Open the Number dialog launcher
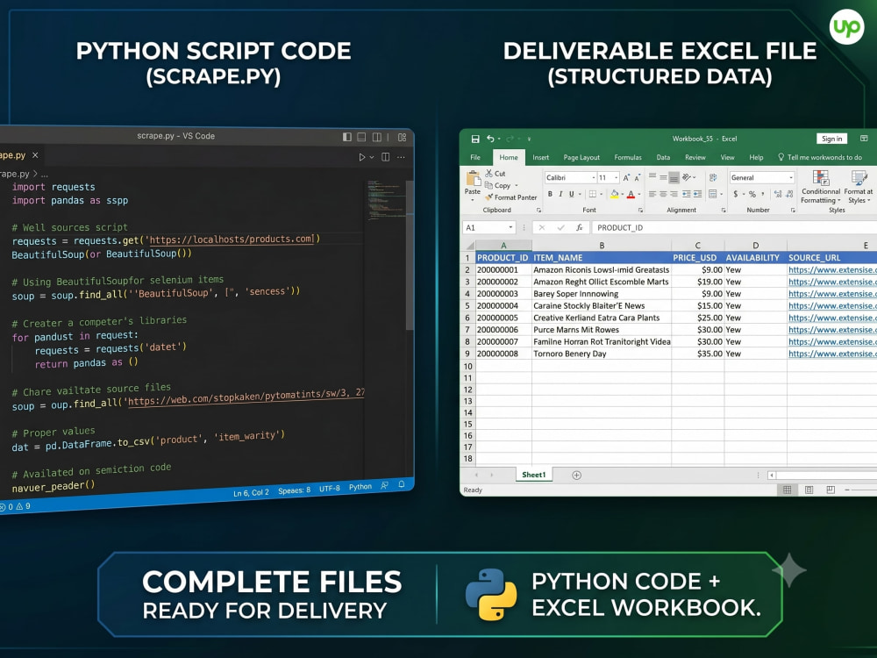This screenshot has height=658, width=877. [793, 211]
